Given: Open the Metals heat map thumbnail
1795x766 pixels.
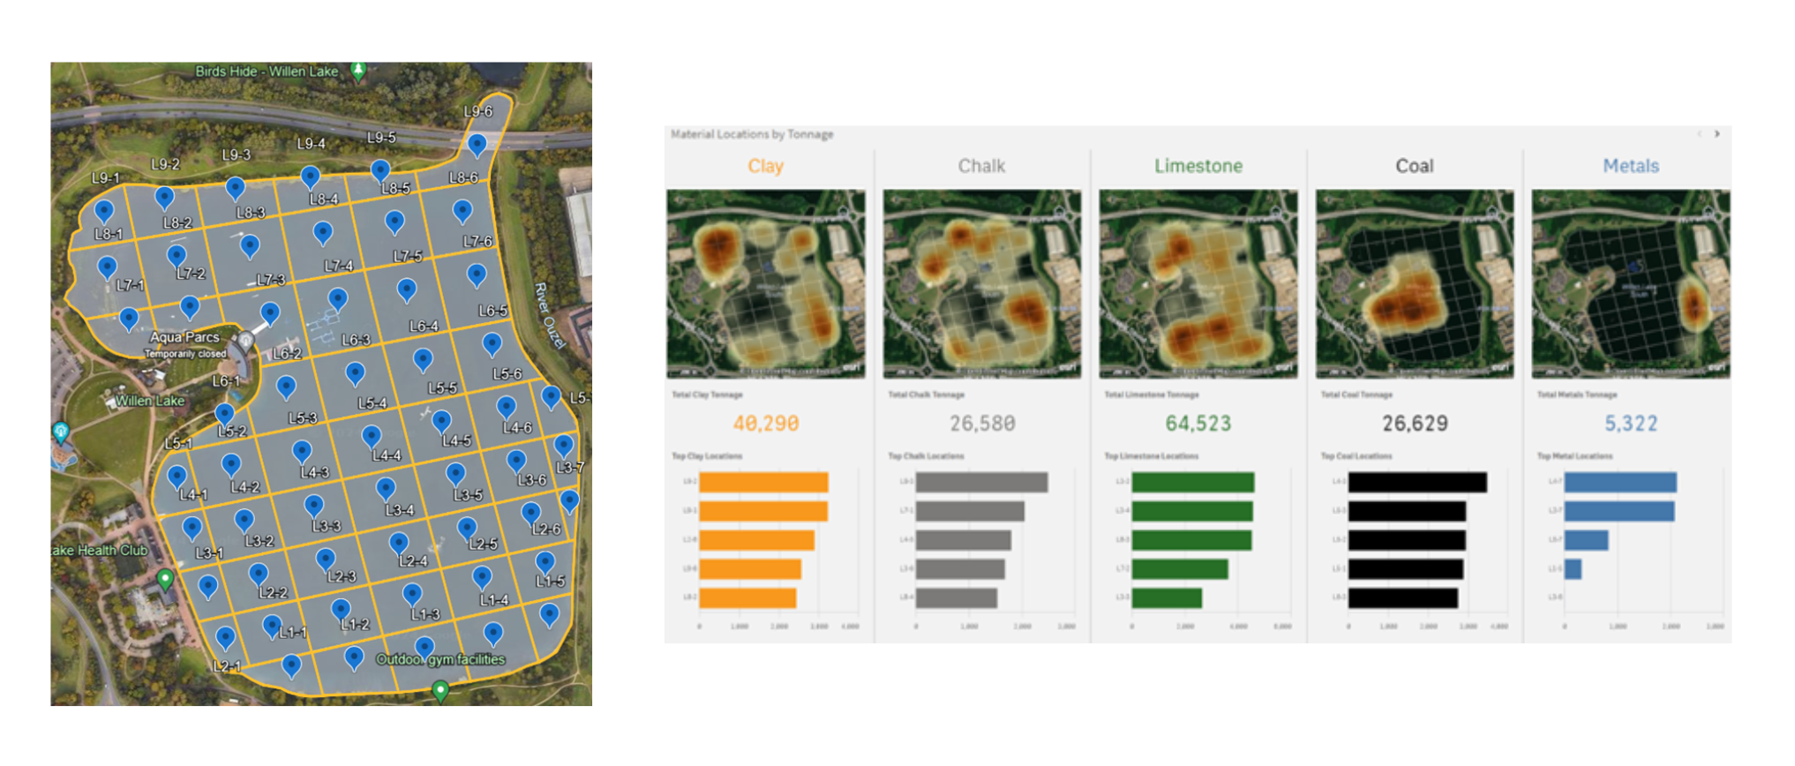Looking at the screenshot, I should [1631, 284].
